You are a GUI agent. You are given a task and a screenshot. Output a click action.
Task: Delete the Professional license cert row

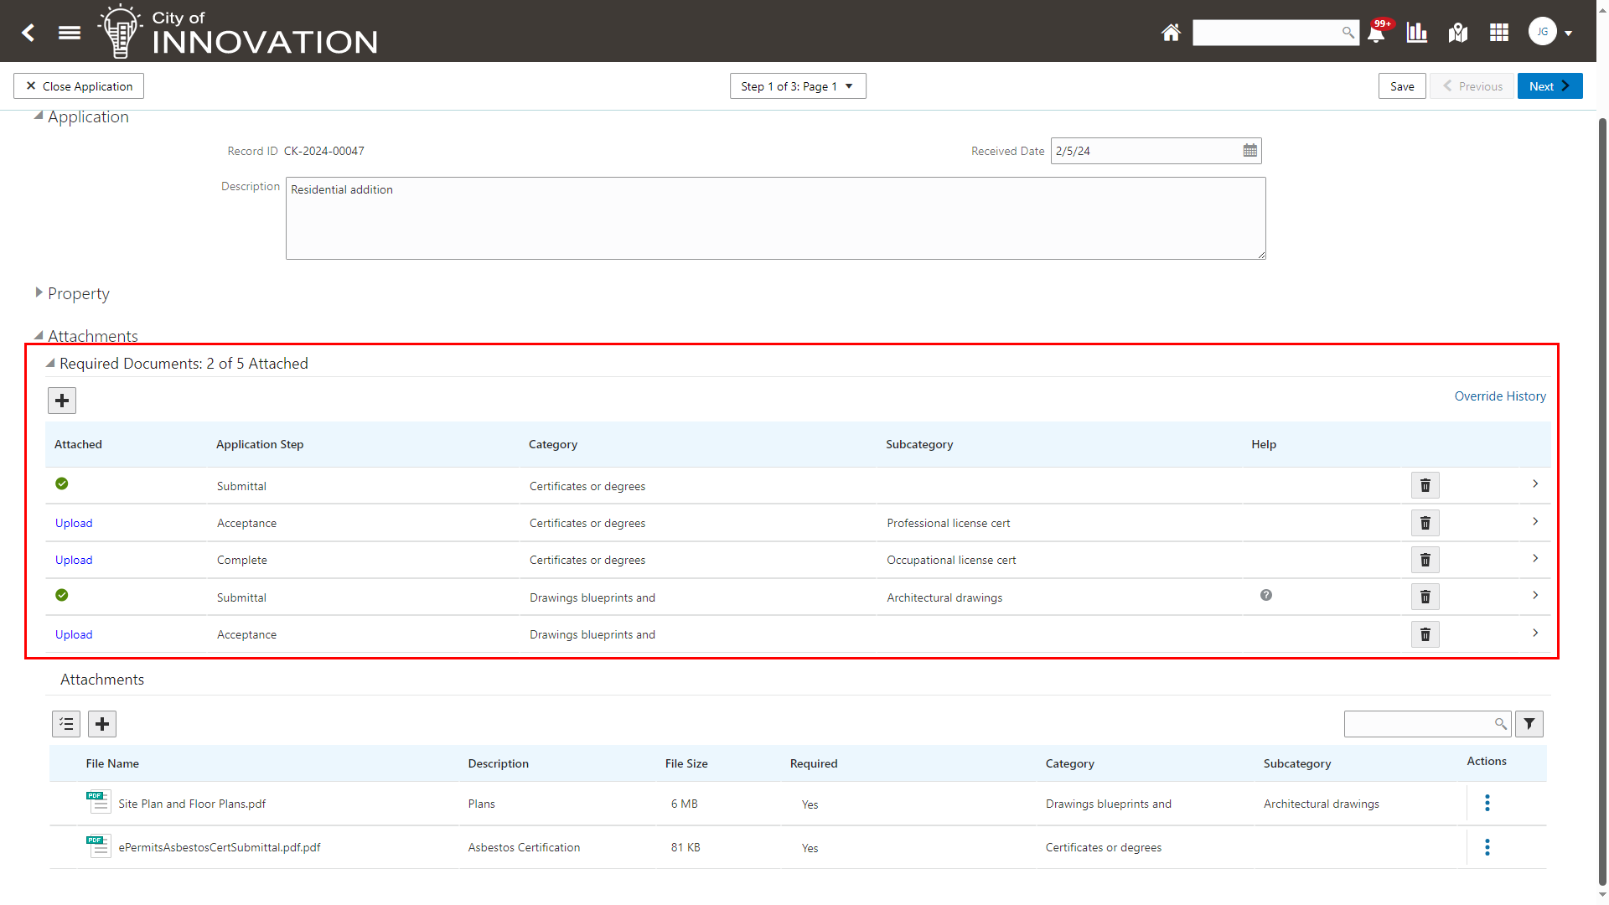(x=1425, y=522)
